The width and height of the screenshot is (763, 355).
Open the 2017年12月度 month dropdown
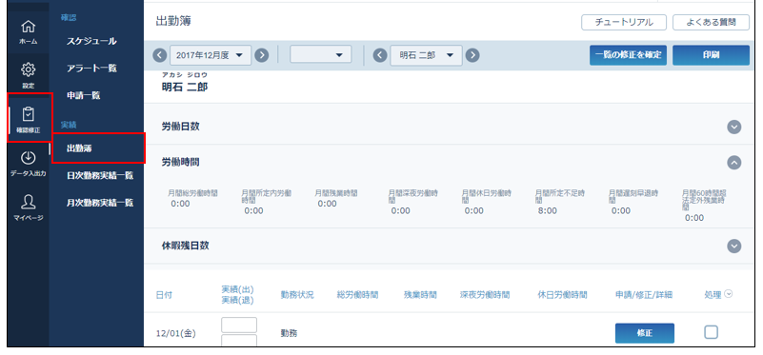click(211, 55)
